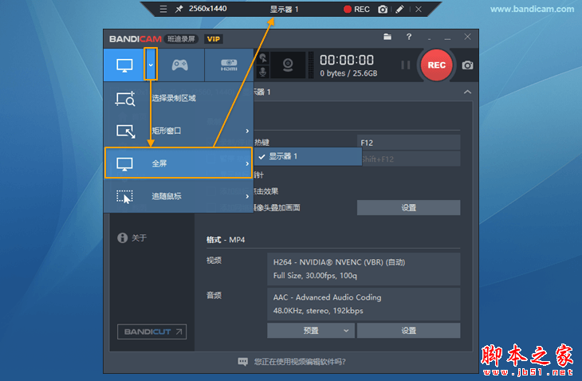Select the 显示器 1 label in top bar
This screenshot has width=582, height=381.
(284, 10)
